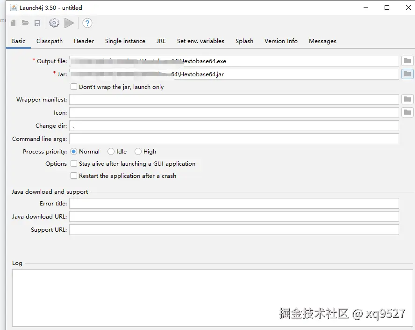Open the JRE tab

pos(161,41)
